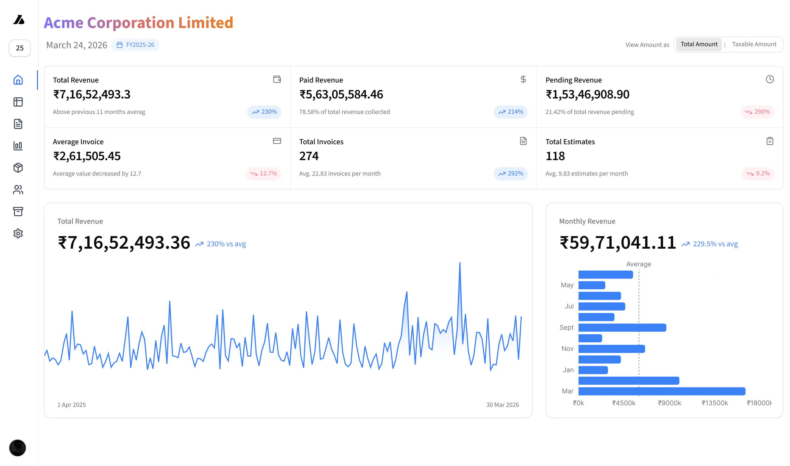This screenshot has width=790, height=466.
Task: Click the Mar bar in Monthly Revenue chart
Action: 662,391
